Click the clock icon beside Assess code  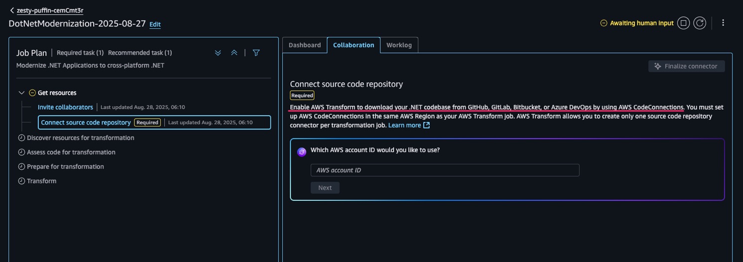(21, 152)
